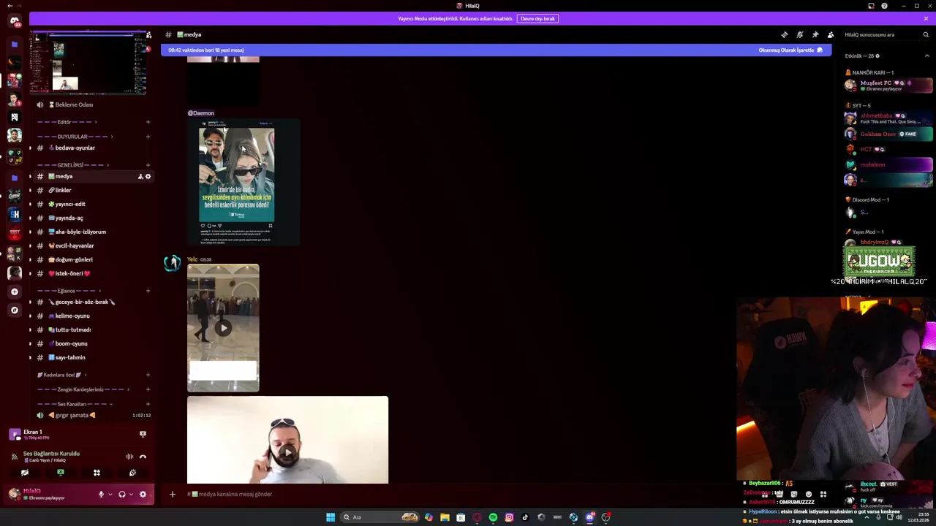
Task: Collapse 'Zengin Kardeşlerimiz' category
Action: [x=82, y=389]
